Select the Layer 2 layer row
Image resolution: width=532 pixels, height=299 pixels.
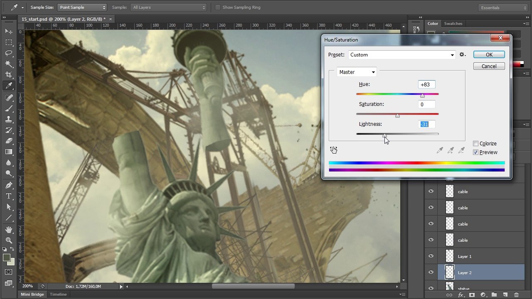click(x=475, y=273)
